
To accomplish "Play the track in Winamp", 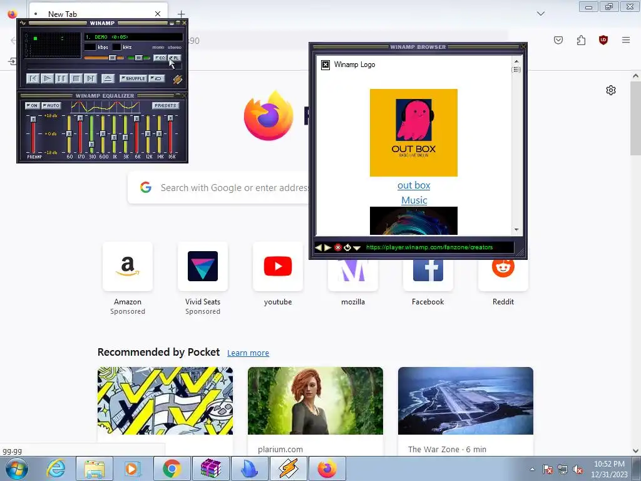I will [47, 78].
